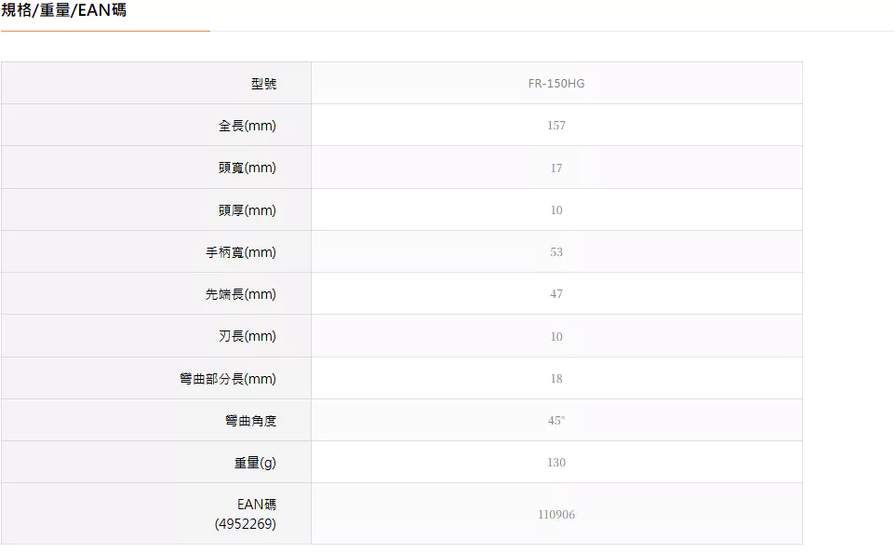The width and height of the screenshot is (896, 553).
Task: Click the 手柄寬 value 53
Action: click(556, 251)
